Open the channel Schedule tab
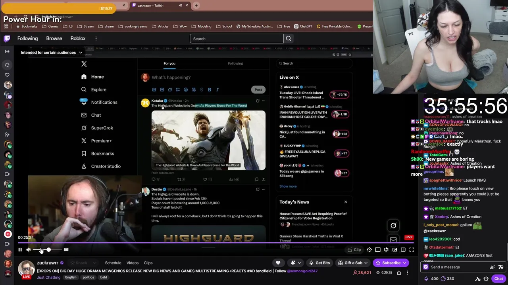This screenshot has width=508, height=285. point(113,263)
